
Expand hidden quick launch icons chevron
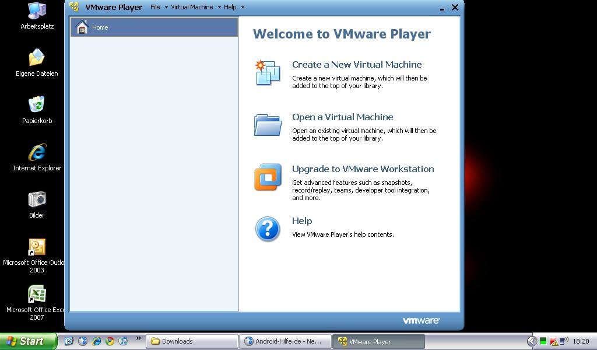pyautogui.click(x=139, y=338)
